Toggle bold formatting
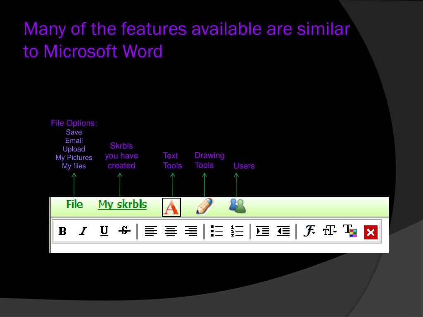 pyautogui.click(x=62, y=231)
